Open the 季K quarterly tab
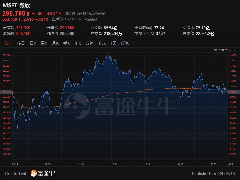The width and height of the screenshot is (240, 180). (67, 43)
